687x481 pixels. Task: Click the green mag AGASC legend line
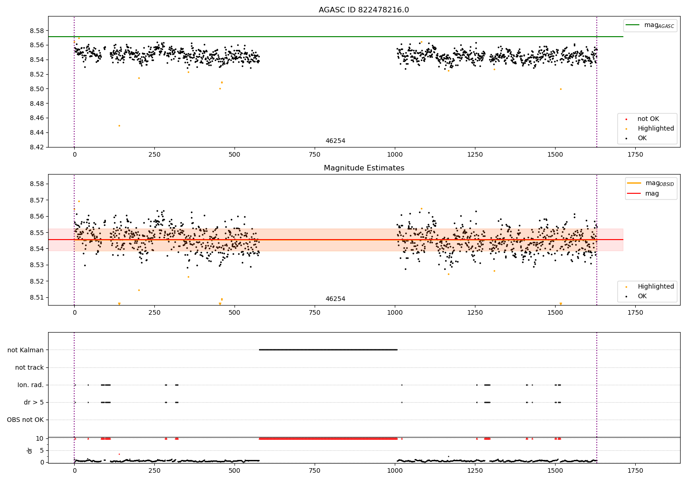(633, 25)
